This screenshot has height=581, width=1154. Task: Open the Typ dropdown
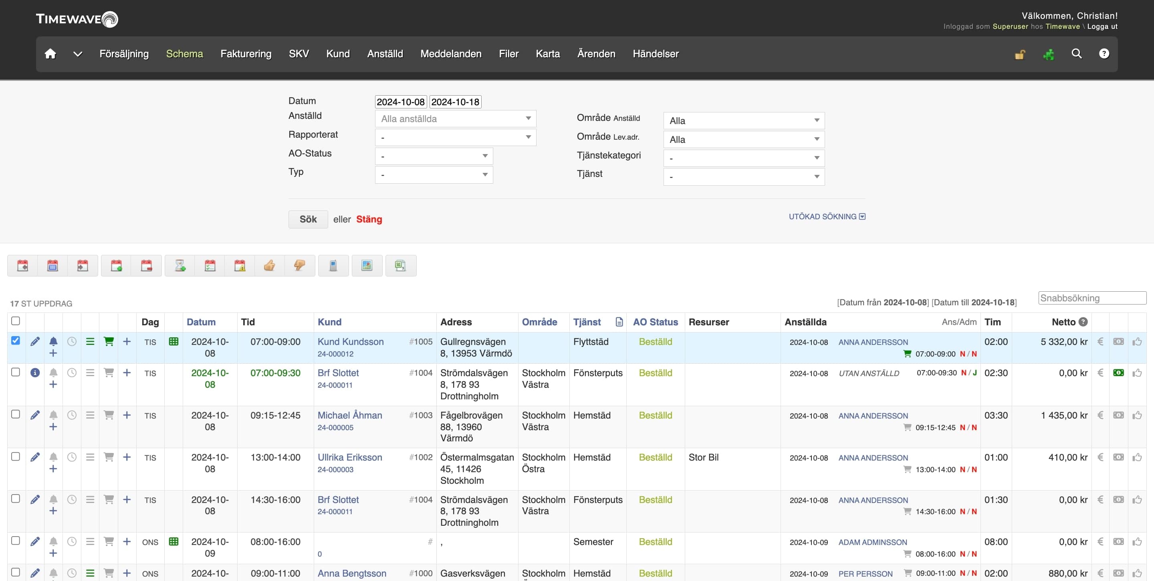tap(434, 175)
